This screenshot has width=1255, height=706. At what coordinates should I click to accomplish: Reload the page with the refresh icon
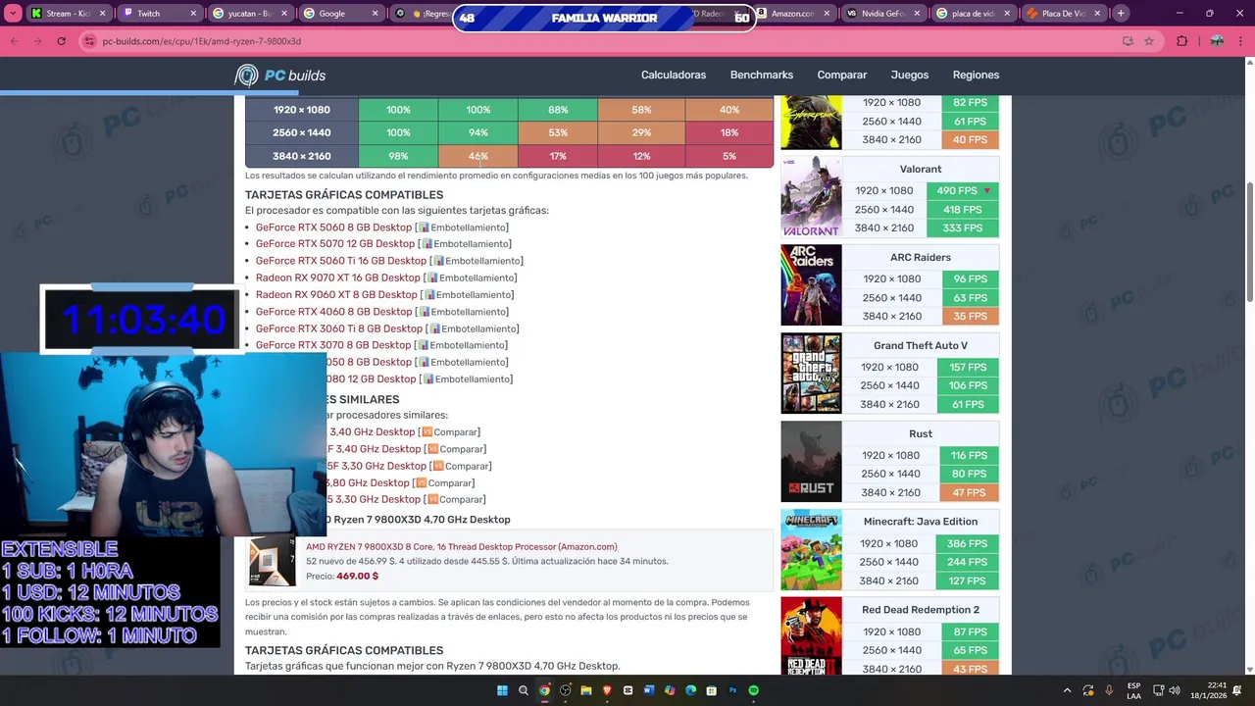(x=61, y=41)
